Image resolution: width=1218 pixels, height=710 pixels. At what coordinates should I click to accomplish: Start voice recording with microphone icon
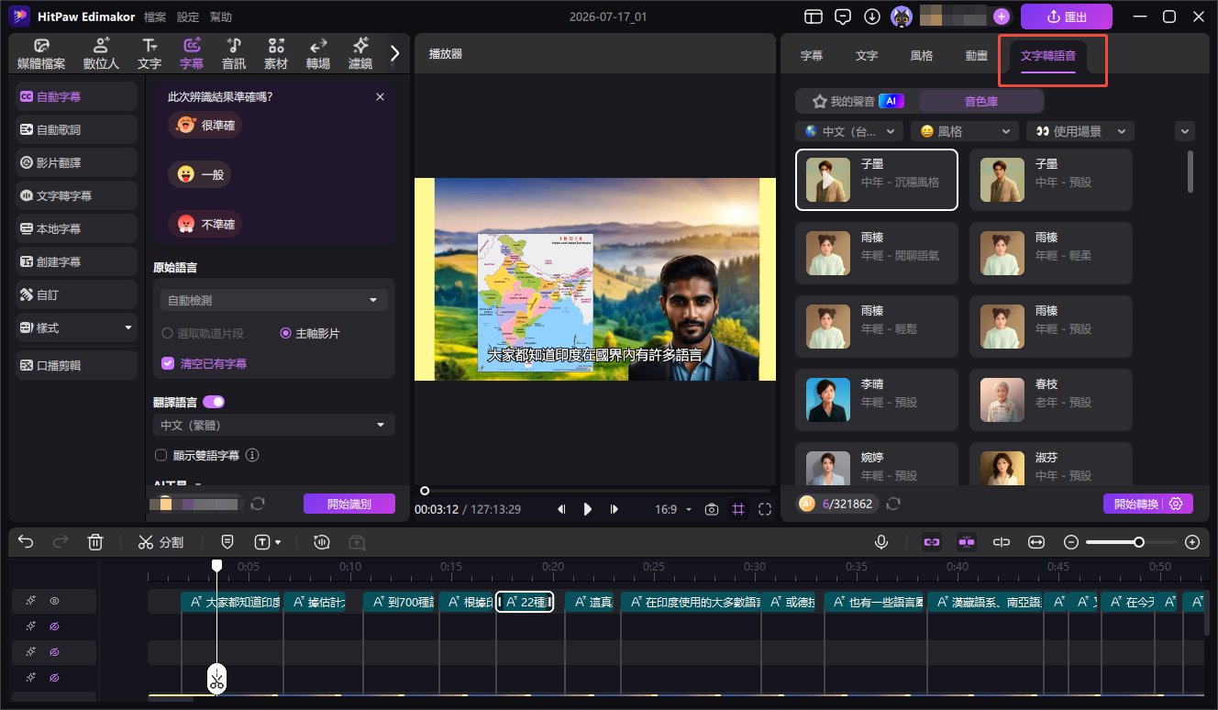click(881, 542)
